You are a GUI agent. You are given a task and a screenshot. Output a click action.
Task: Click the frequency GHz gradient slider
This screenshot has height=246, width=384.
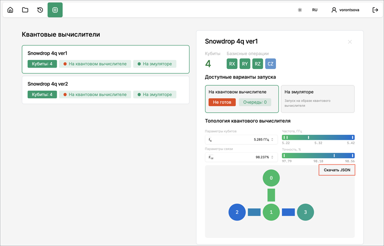[x=318, y=138]
